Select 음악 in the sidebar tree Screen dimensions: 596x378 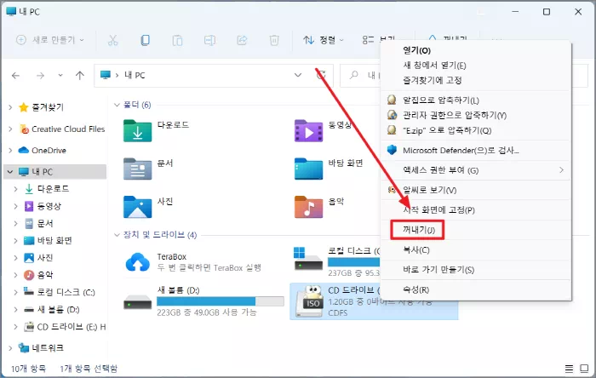click(x=45, y=275)
